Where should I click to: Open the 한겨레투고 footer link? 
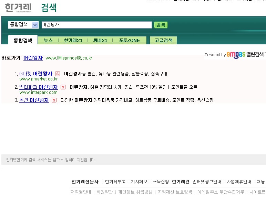(115, 182)
